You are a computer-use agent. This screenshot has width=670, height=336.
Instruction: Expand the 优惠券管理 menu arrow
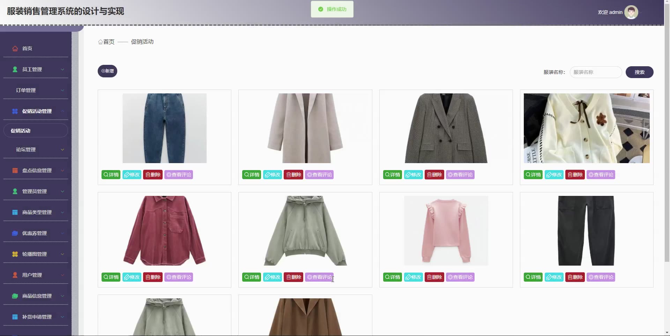click(62, 233)
